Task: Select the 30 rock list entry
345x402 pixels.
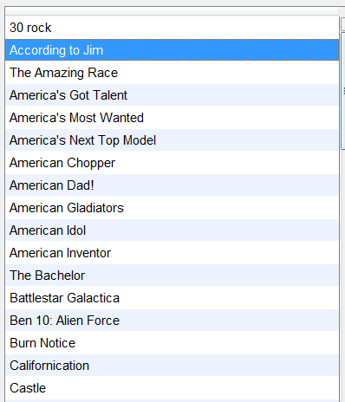Action: [172, 28]
